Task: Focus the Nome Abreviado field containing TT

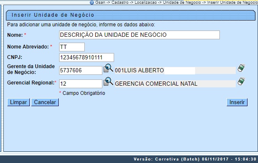Action: [x=72, y=47]
